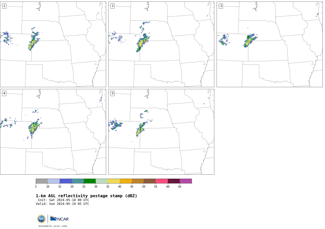Click the yellow 35-40 dBZ swatch
This screenshot has height=229, width=325.
pos(114,181)
